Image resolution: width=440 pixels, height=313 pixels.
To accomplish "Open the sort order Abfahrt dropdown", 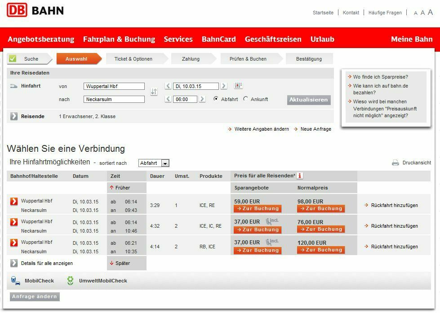I will [x=165, y=163].
